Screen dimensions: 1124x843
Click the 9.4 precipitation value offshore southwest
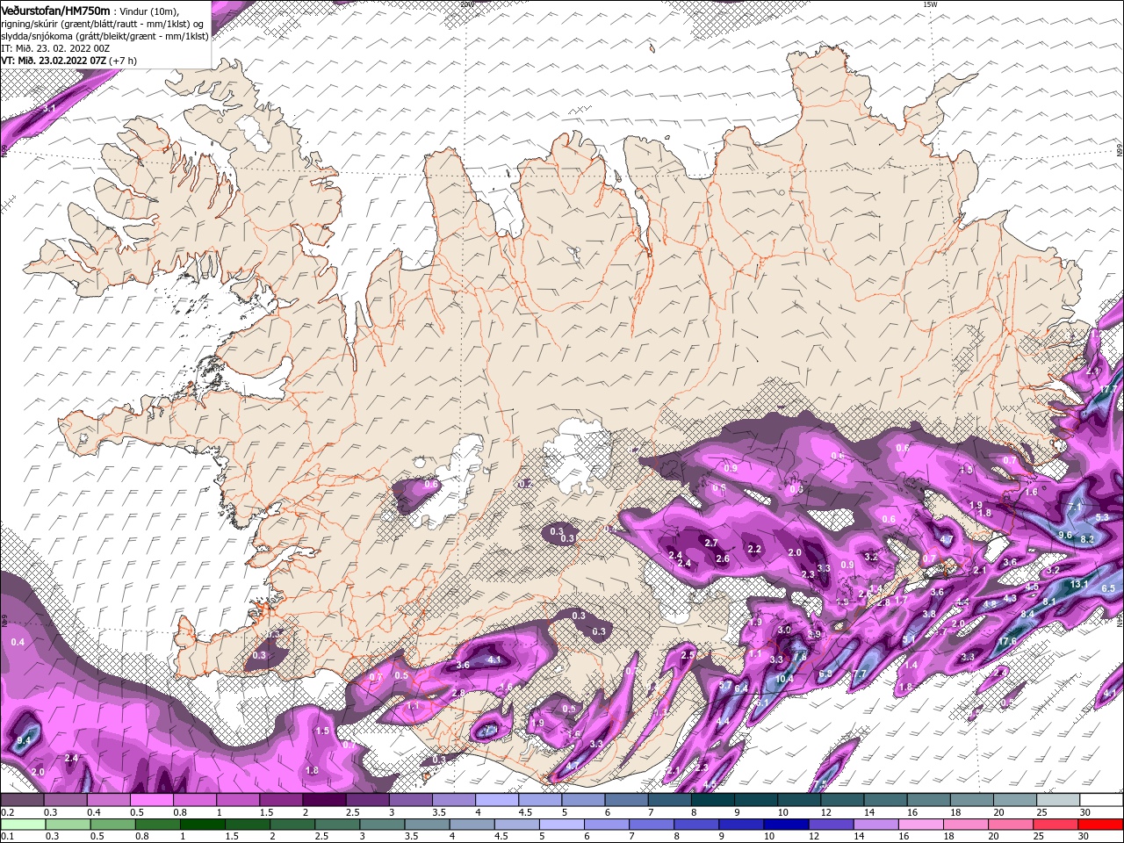click(x=24, y=741)
